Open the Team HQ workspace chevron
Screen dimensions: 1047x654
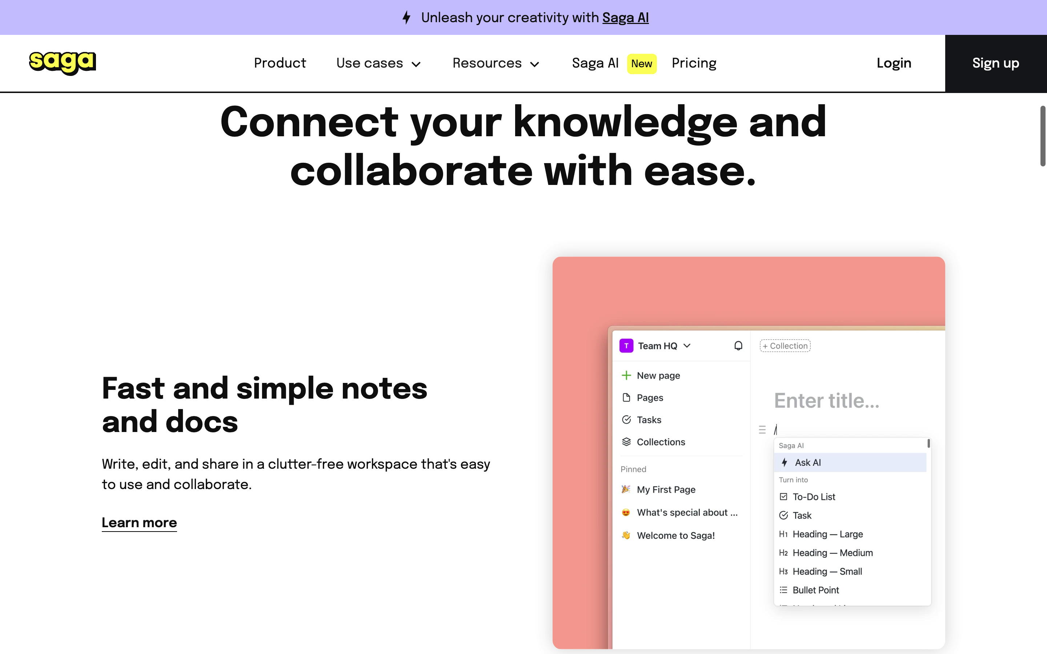pos(687,346)
